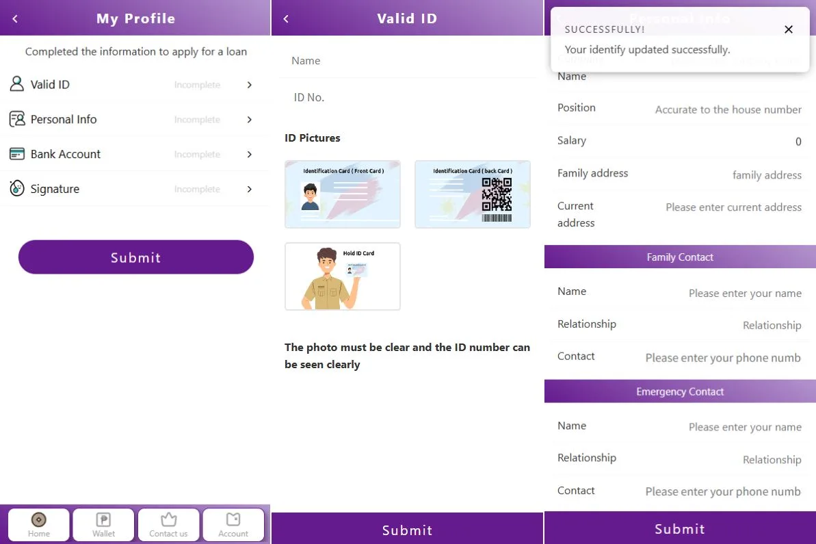Expand Signature row chevron
The image size is (816, 544).
click(x=249, y=189)
